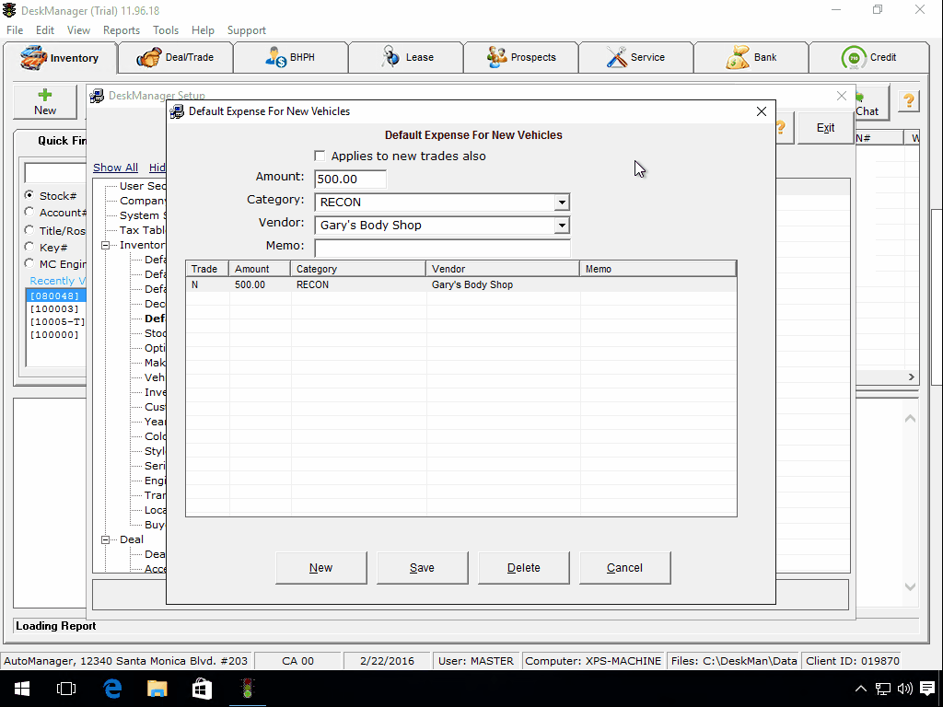This screenshot has height=707, width=943.
Task: Enable 'Applies to new trades also'
Action: 320,156
